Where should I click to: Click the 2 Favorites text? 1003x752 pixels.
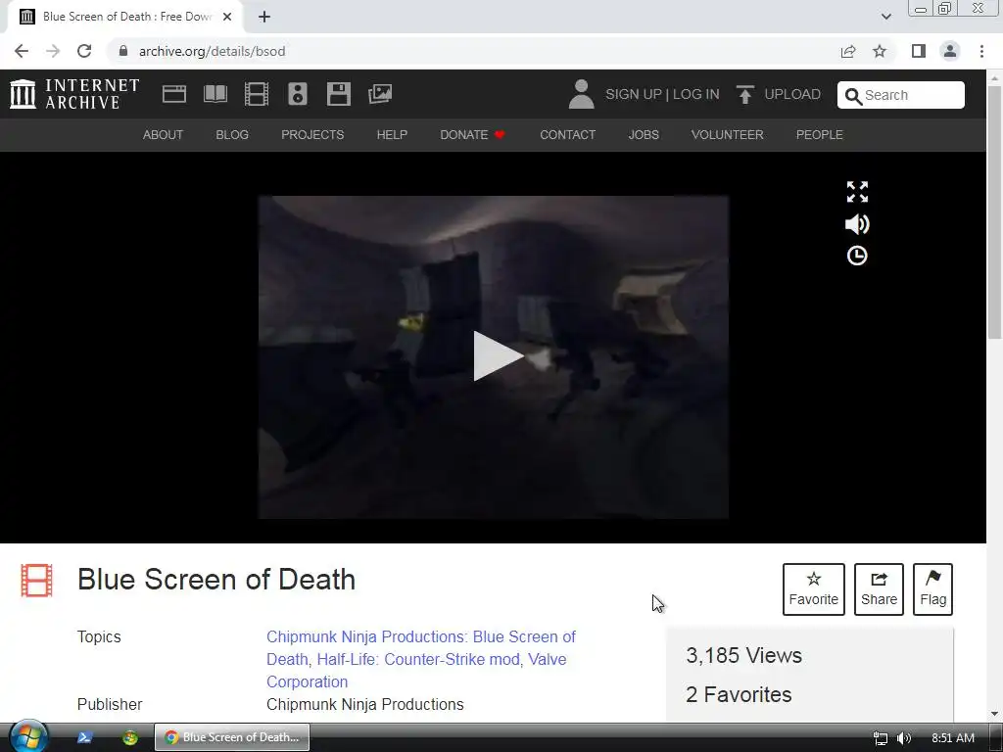coord(739,694)
